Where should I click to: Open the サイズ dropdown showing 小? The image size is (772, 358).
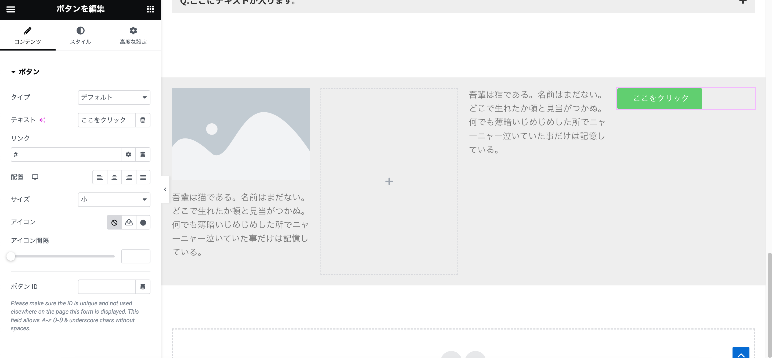(x=114, y=199)
